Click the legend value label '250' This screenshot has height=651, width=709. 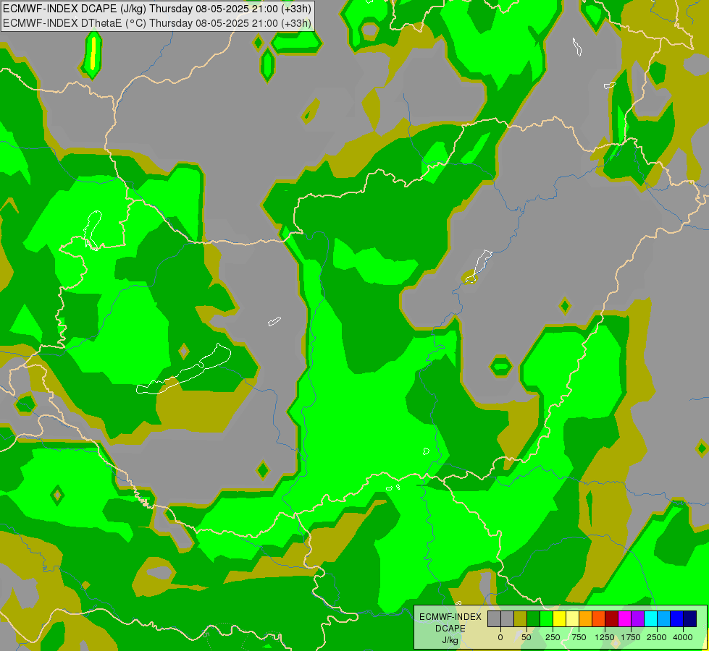[553, 637]
